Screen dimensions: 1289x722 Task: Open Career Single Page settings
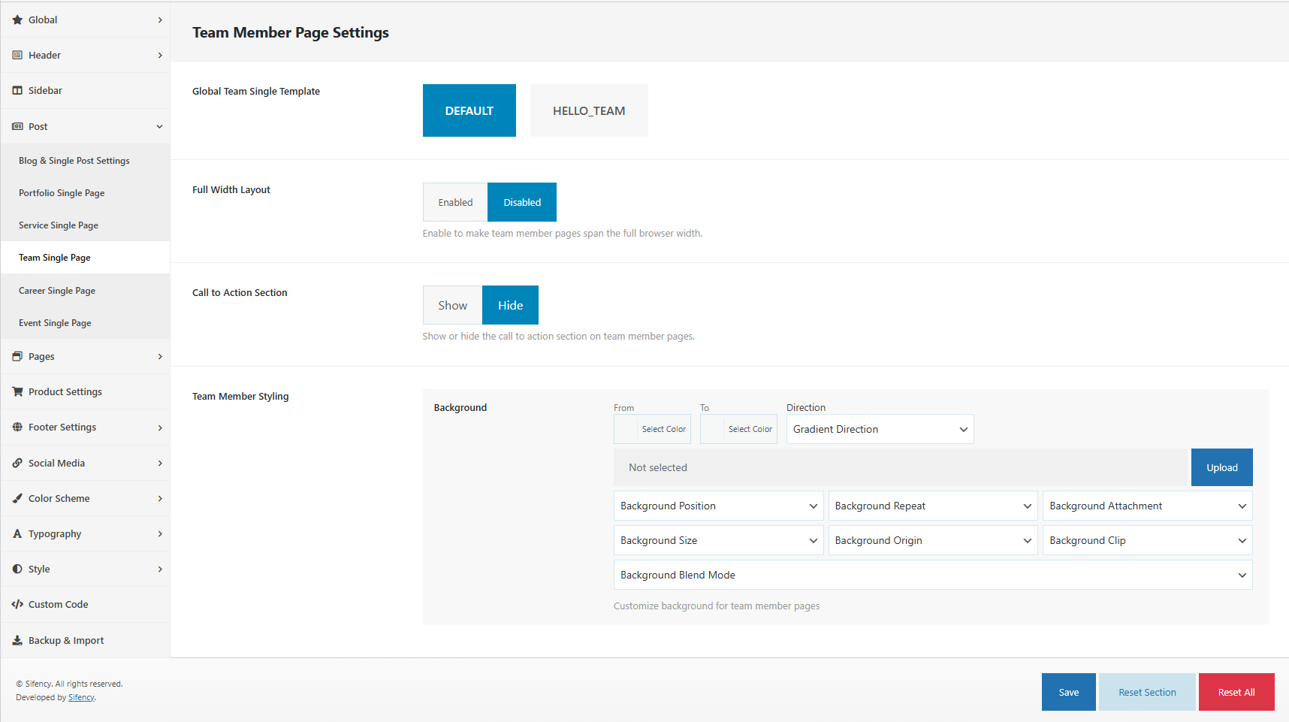point(57,292)
